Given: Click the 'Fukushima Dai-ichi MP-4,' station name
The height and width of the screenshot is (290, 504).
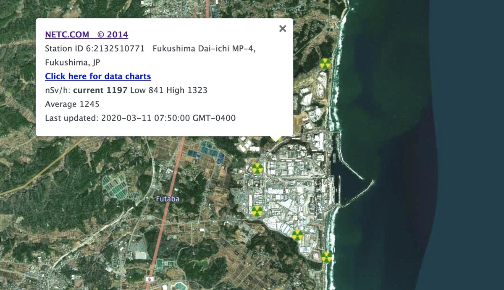Looking at the screenshot, I should click(204, 49).
